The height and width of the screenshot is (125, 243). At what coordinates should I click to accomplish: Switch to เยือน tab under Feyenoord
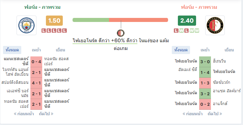click(229, 50)
